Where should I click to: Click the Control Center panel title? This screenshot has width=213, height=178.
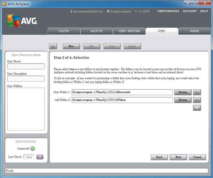point(26,141)
